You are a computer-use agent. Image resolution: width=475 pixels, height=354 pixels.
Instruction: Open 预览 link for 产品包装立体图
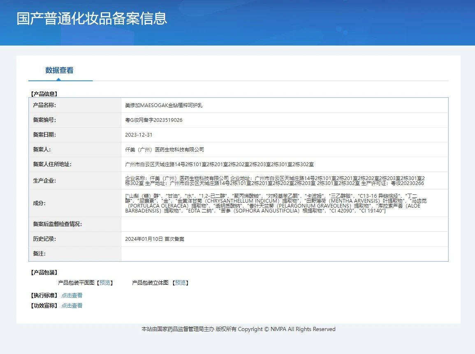(x=180, y=283)
